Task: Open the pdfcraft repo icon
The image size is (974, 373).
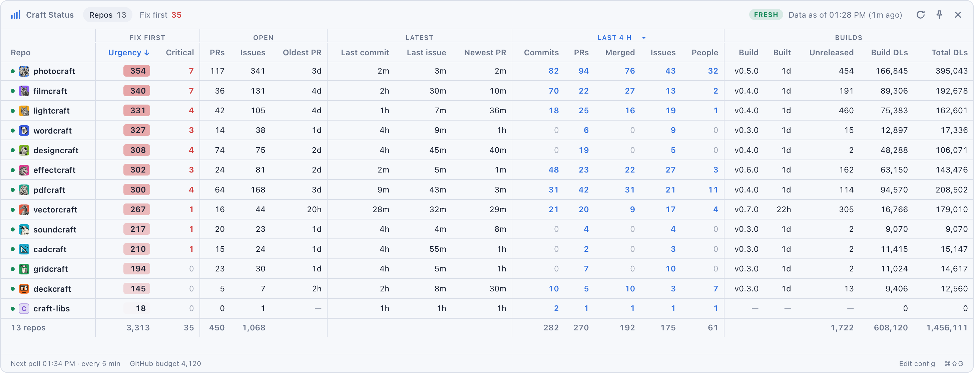Action: (x=24, y=190)
